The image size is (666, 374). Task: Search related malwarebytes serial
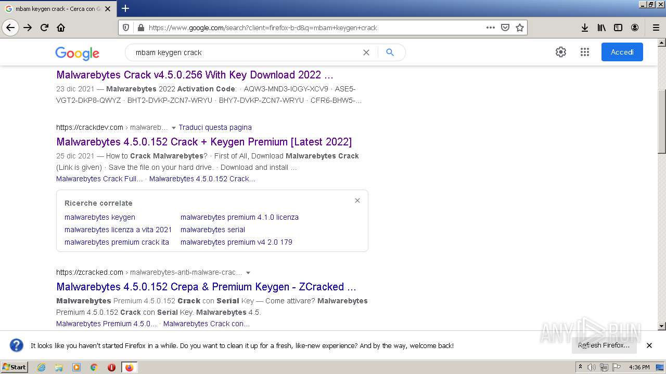tap(212, 230)
